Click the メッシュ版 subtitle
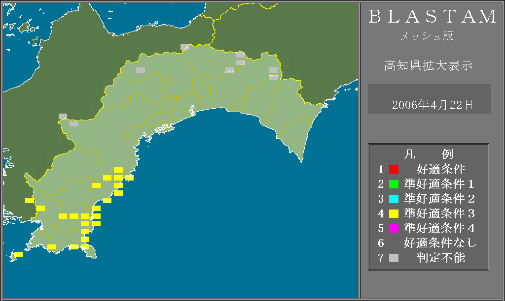The width and height of the screenshot is (505, 301). [x=427, y=36]
